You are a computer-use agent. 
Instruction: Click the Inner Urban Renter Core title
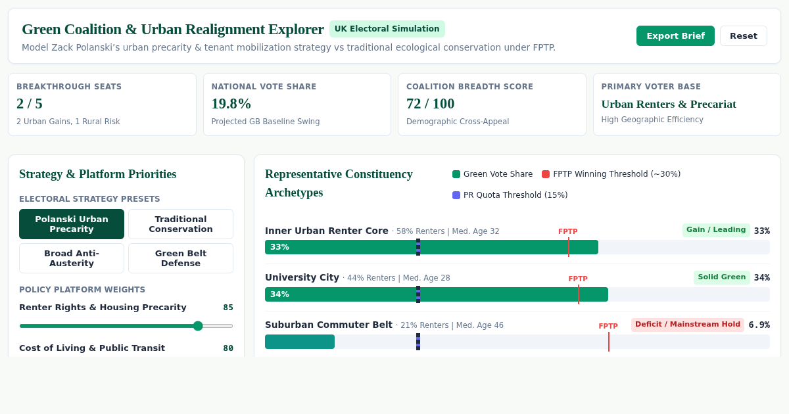(327, 231)
